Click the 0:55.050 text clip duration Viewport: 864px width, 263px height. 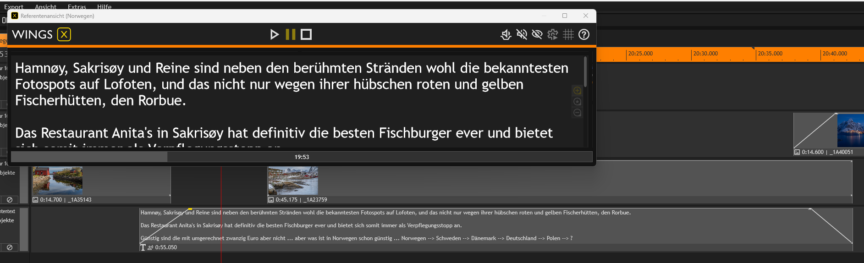coord(166,247)
